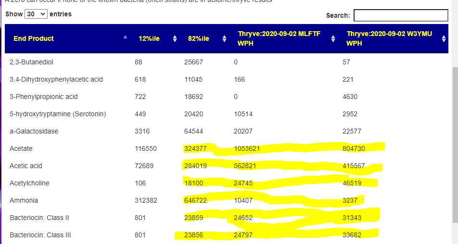
Task: Click sort arrows for Thryve MLFTF column
Action: [x=333, y=39]
